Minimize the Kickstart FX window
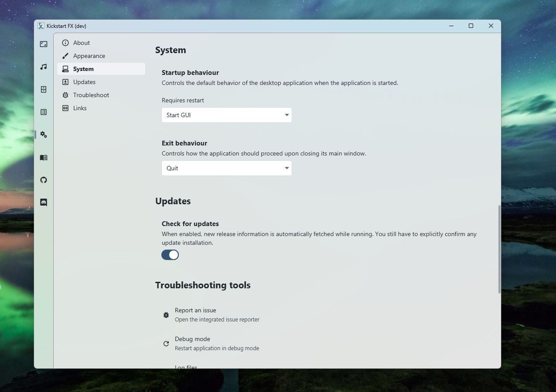Screen dimensions: 556x392 tap(451, 26)
